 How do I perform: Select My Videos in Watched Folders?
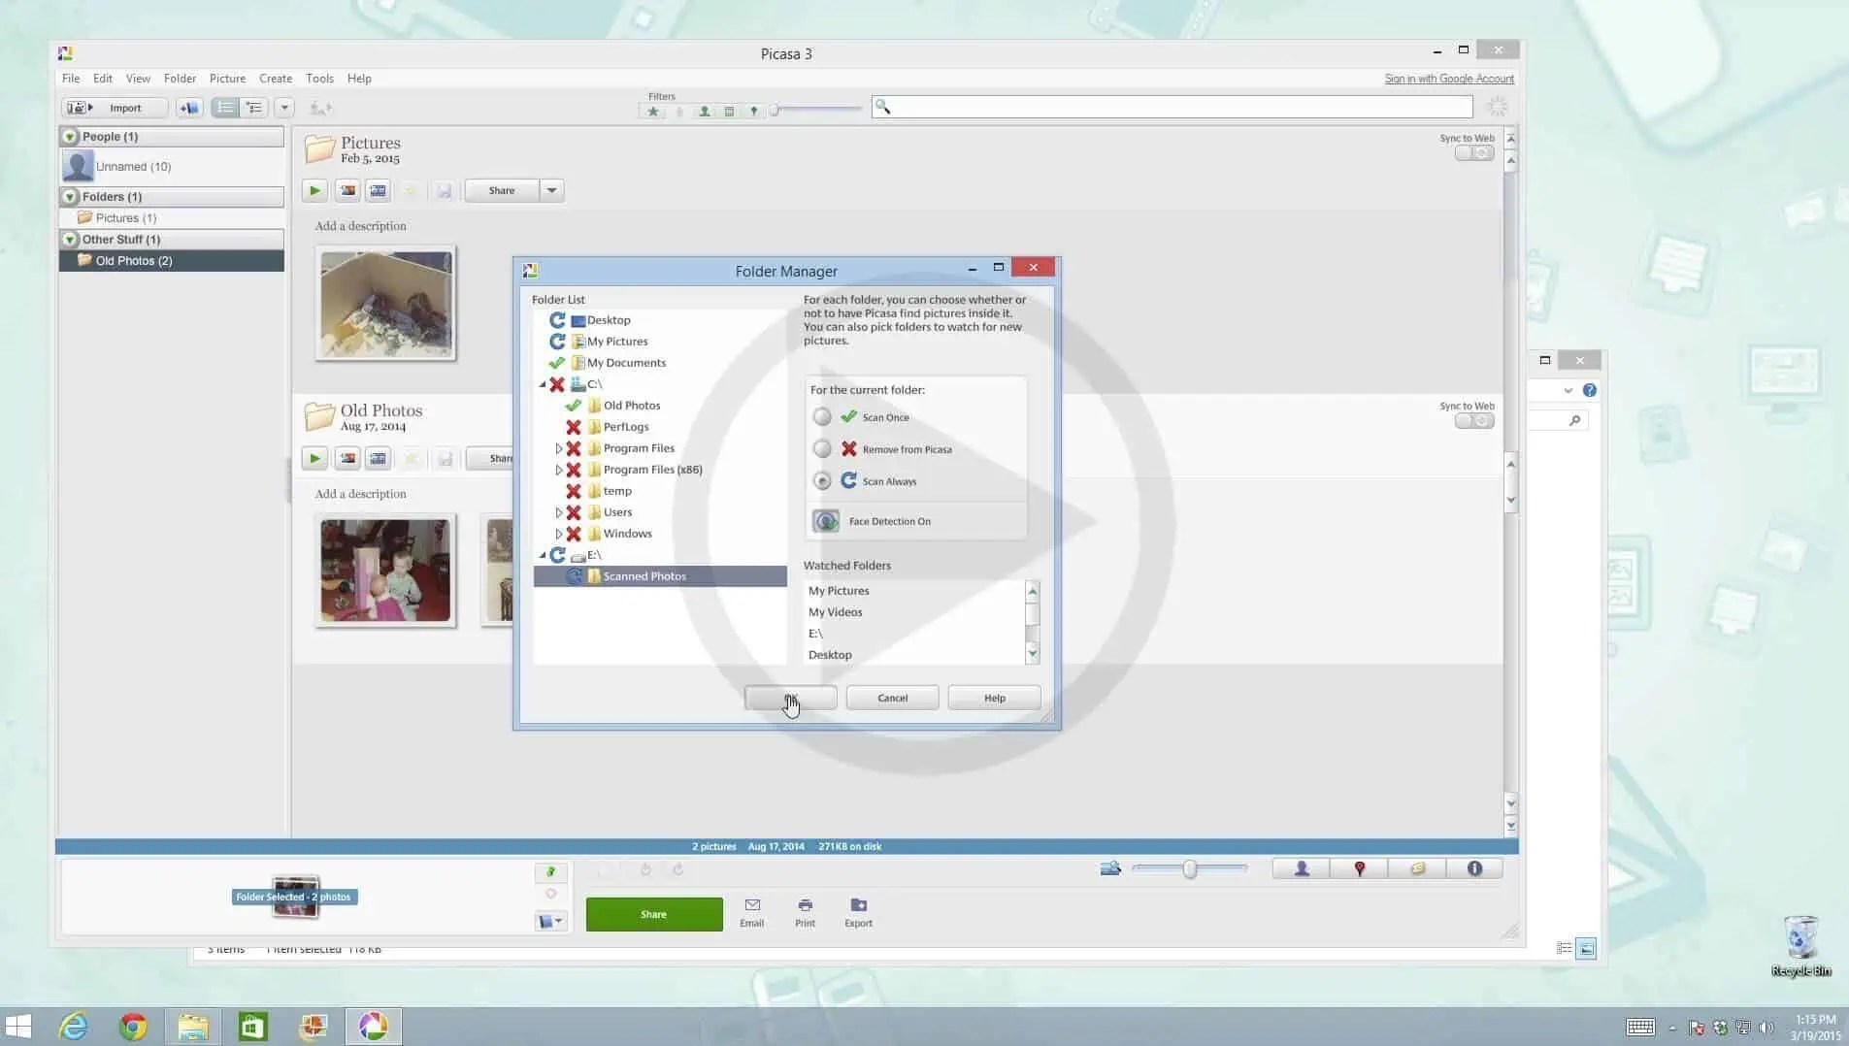(x=836, y=612)
